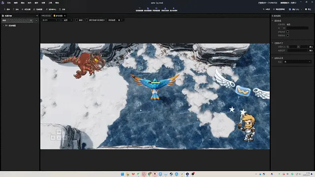
Task: Click the purple debug circle icon in toolbar
Action: click(290, 9)
